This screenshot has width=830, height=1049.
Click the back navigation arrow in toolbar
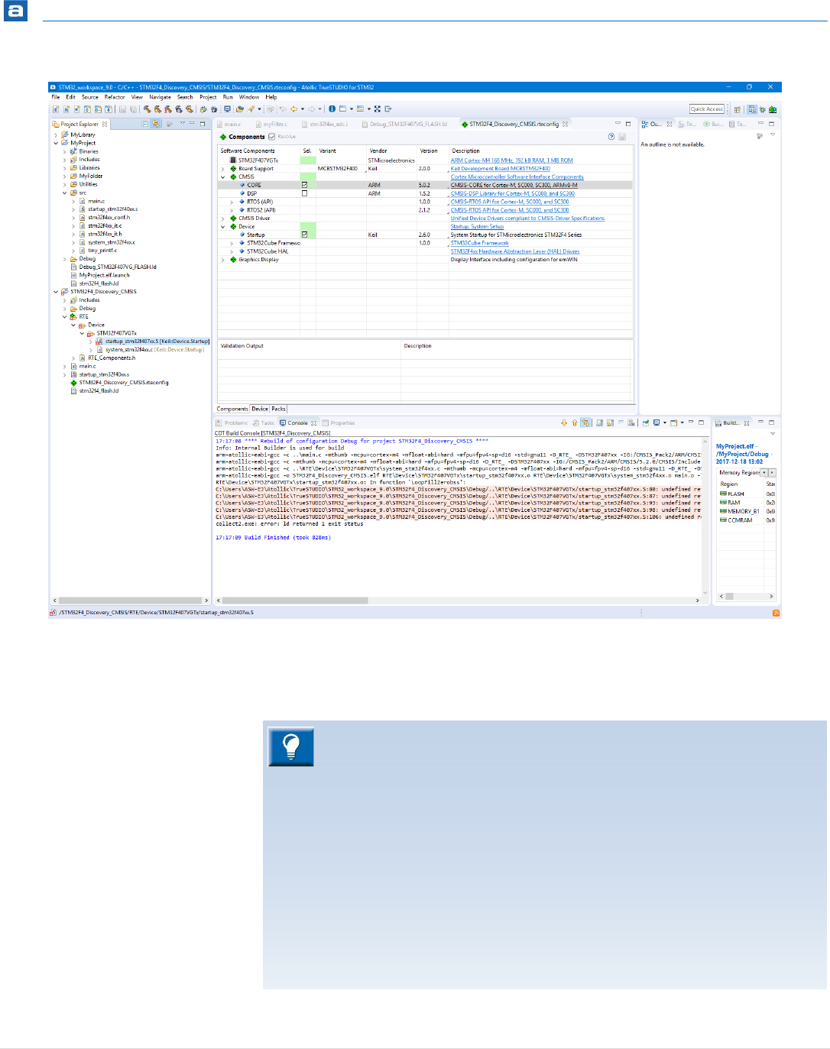tap(293, 109)
